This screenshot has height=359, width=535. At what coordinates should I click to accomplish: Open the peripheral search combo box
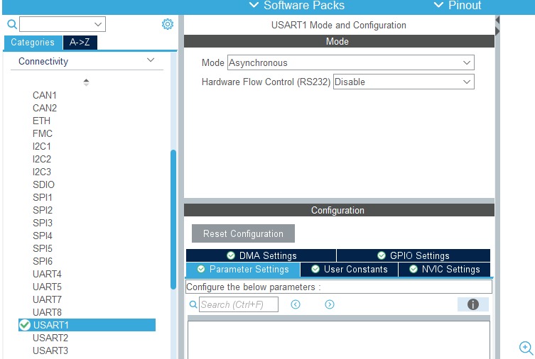coord(63,24)
